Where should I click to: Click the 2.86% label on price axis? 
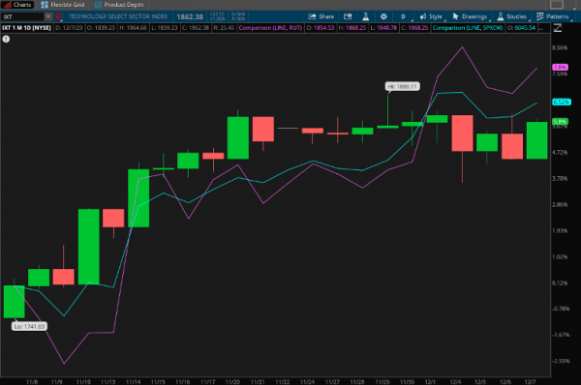tap(560, 204)
